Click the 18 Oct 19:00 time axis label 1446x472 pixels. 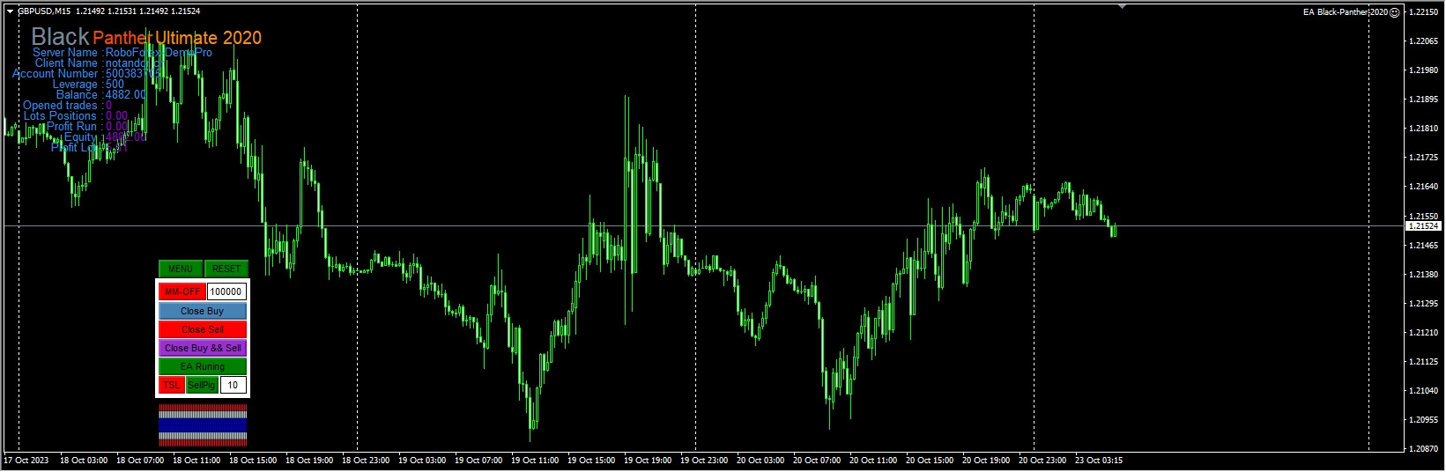(x=309, y=461)
